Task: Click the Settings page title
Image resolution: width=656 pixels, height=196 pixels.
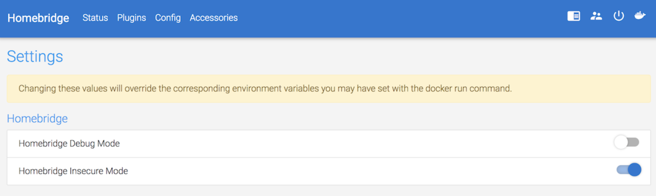Action: (35, 56)
